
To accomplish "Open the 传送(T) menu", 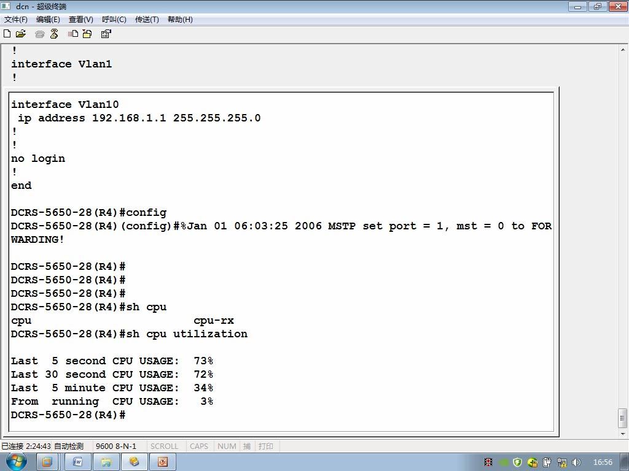I will 147,20.
